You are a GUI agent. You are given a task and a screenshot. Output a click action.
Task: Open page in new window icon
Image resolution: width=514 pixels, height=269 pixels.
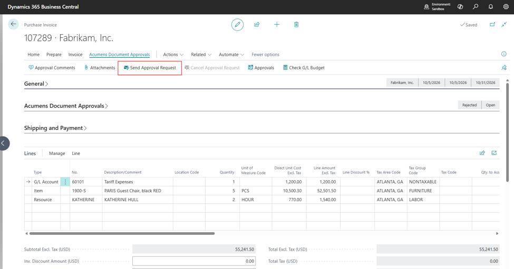tap(492, 25)
